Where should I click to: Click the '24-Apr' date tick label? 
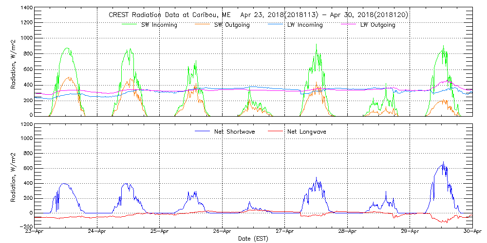pos(97,232)
